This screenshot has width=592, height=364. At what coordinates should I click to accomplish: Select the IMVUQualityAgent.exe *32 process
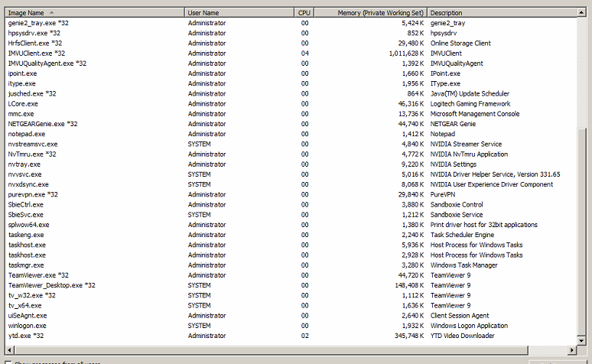pyautogui.click(x=291, y=63)
